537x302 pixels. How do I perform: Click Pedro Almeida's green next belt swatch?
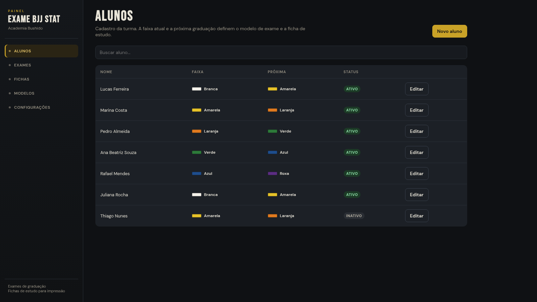273,131
